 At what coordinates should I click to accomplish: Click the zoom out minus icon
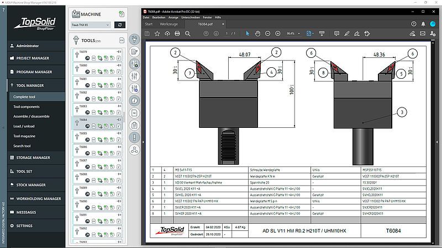(268, 34)
